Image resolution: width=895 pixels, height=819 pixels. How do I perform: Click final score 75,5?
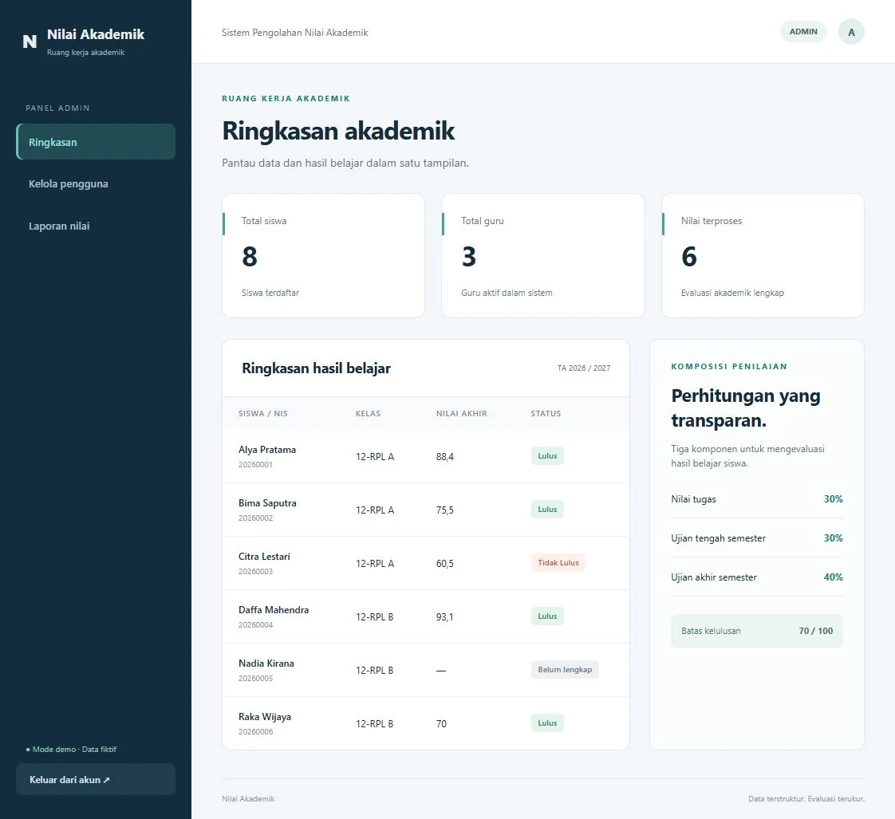[444, 510]
